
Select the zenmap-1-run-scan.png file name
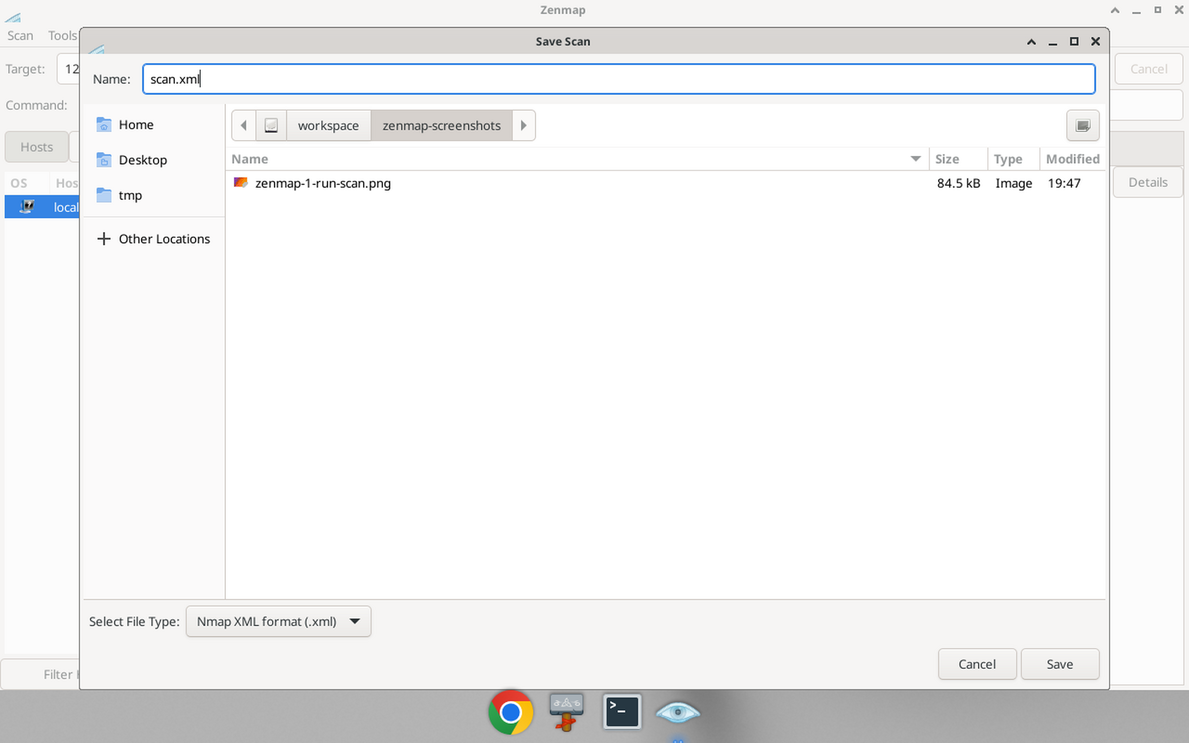[323, 183]
